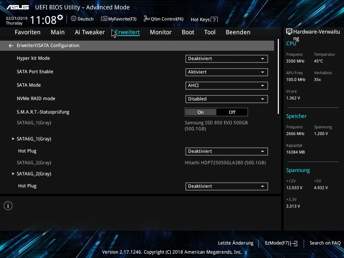The image size is (344, 258).
Task: Click the Vcore 1.362 V value
Action: tap(293, 98)
